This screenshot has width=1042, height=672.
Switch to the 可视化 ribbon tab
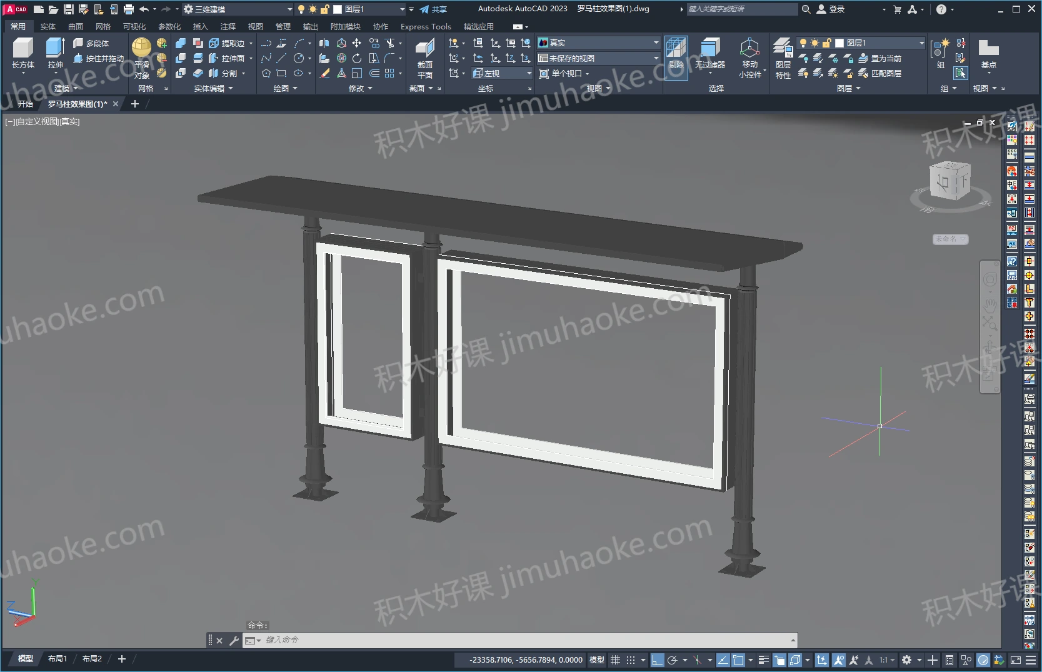(x=134, y=26)
